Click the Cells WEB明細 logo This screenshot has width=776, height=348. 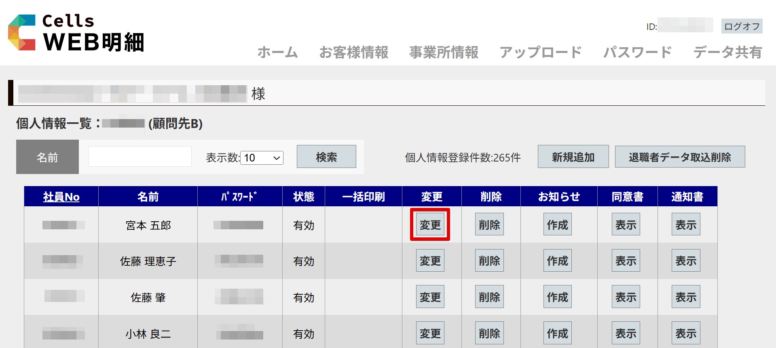tap(76, 33)
